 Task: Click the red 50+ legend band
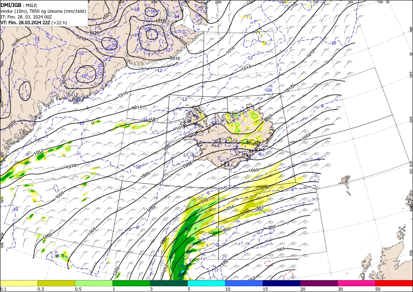[x=394, y=283]
